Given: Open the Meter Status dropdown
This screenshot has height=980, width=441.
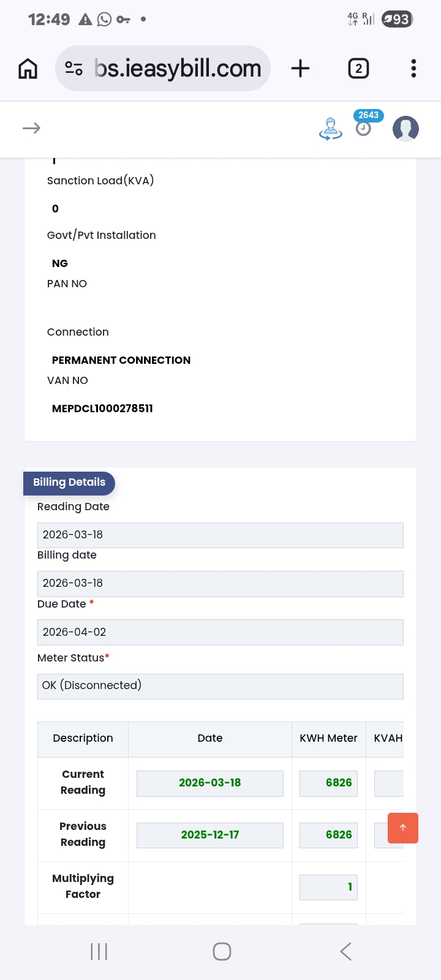Looking at the screenshot, I should coord(220,686).
